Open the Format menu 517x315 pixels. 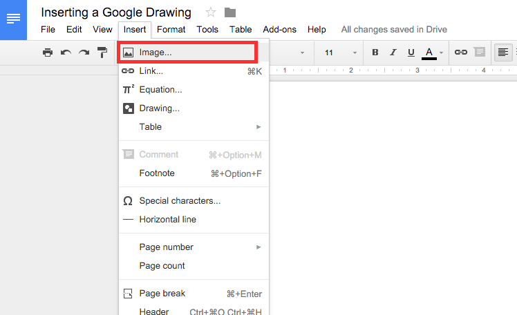tap(171, 30)
